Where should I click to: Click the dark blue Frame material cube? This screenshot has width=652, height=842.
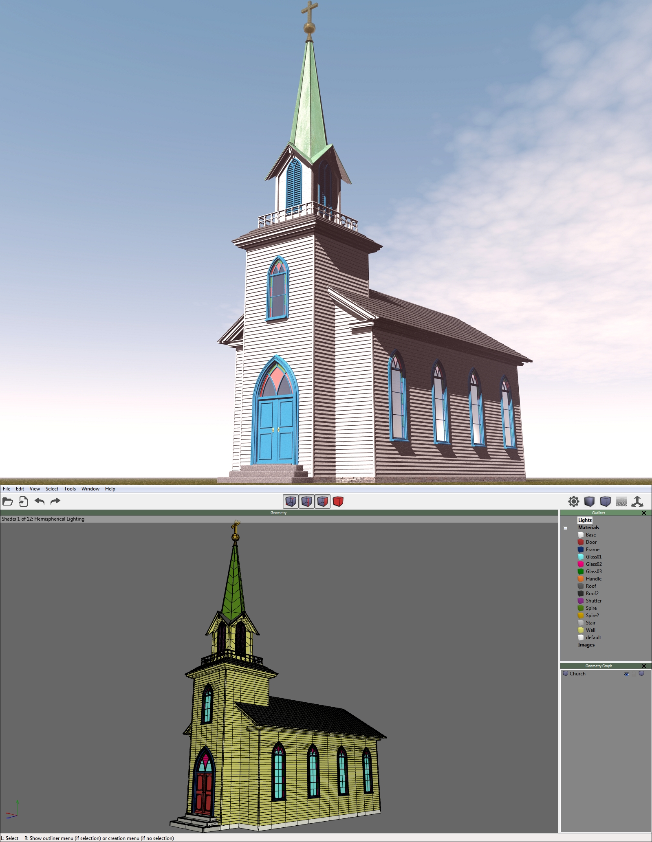tap(581, 550)
